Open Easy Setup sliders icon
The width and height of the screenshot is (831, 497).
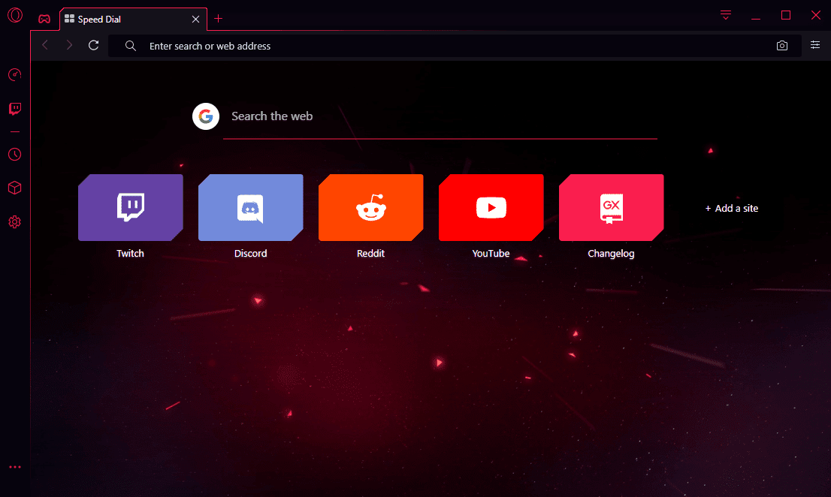coord(815,45)
